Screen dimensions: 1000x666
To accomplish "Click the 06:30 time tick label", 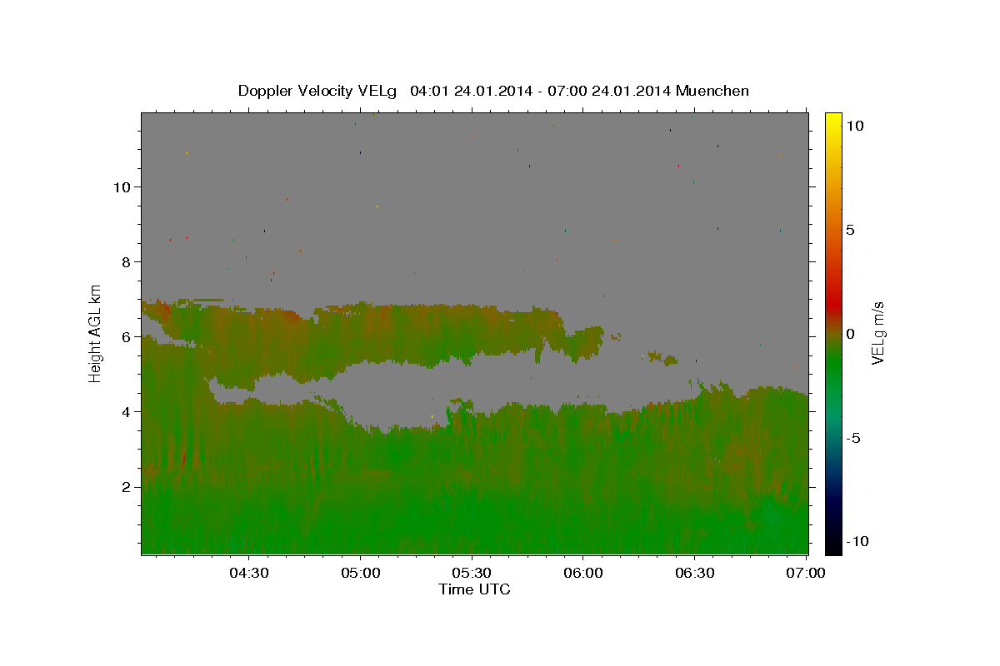I will coord(695,574).
